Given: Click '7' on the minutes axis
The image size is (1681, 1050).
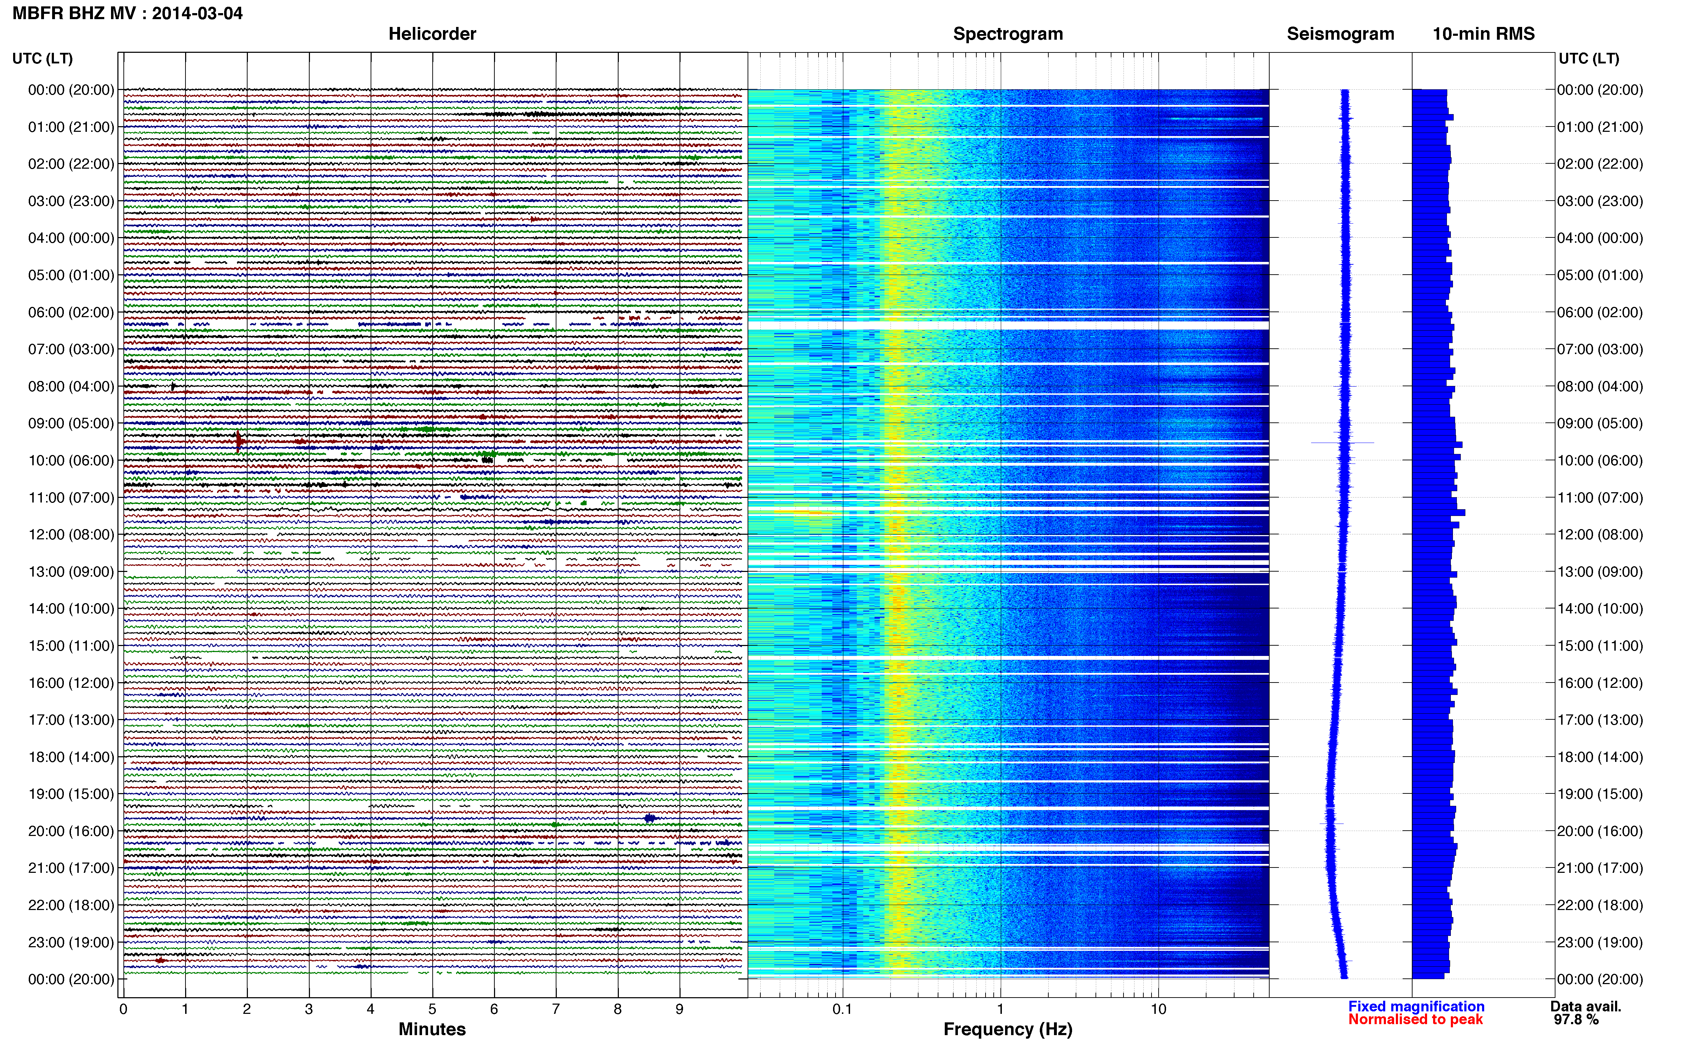Looking at the screenshot, I should (x=556, y=1009).
